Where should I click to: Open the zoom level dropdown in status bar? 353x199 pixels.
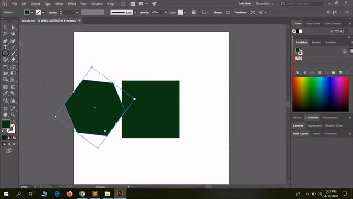pos(35,187)
